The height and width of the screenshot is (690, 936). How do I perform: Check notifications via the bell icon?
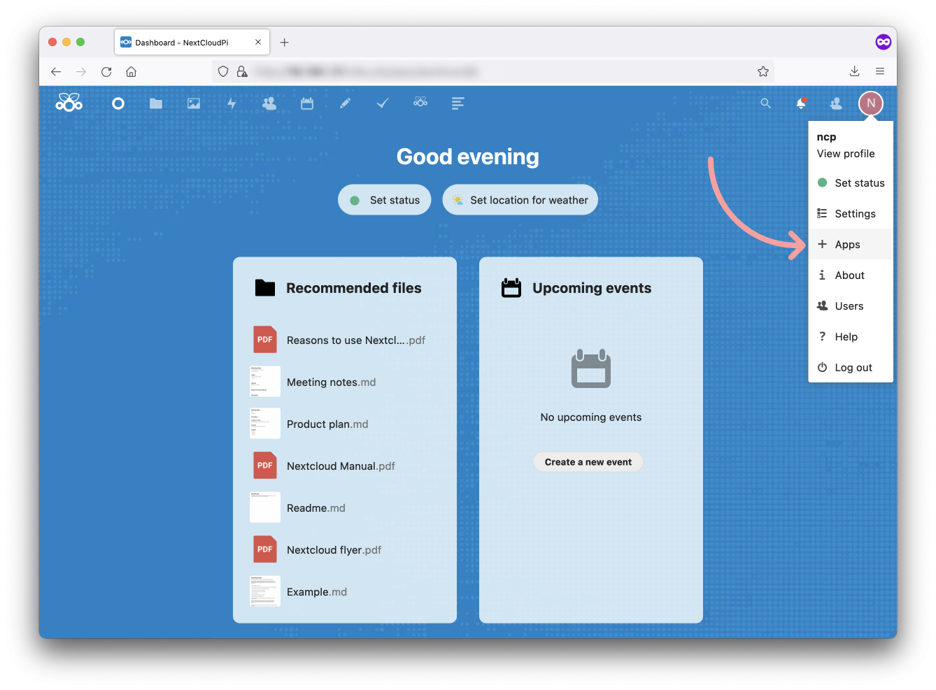pos(800,103)
